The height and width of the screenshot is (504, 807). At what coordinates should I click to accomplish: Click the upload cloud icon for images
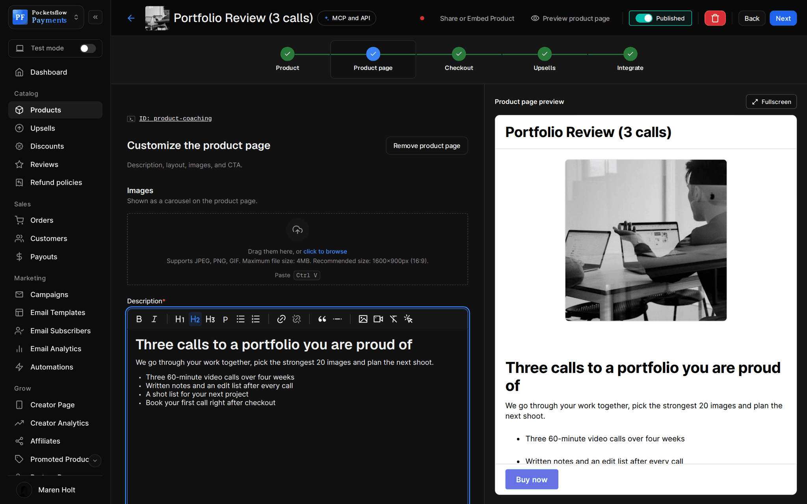pyautogui.click(x=298, y=230)
